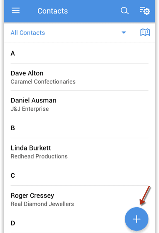Tap Real Diamond Jewellers company text
Screen dimensions: 159x233
click(42, 204)
